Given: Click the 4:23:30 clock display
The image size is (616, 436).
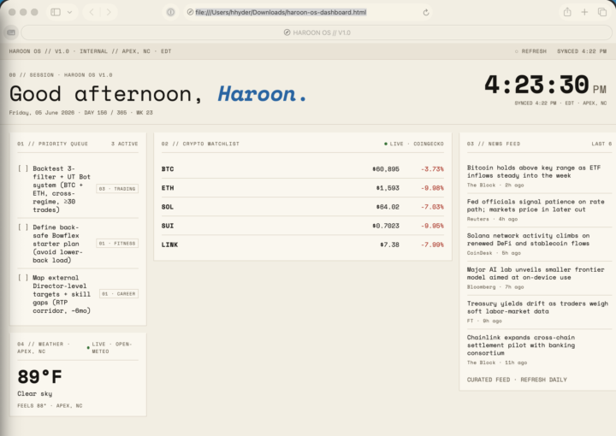Looking at the screenshot, I should click(x=536, y=85).
